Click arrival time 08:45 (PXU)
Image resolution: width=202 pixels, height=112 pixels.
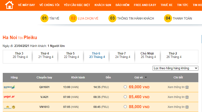pyautogui.click(x=101, y=107)
